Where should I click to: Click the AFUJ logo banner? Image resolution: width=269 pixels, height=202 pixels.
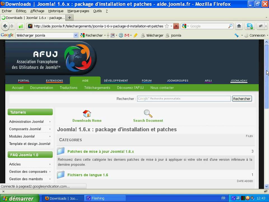(51, 58)
